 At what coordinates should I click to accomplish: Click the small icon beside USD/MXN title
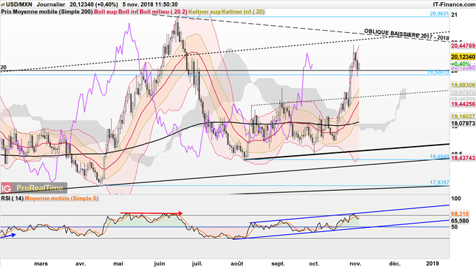(x=3, y=5)
